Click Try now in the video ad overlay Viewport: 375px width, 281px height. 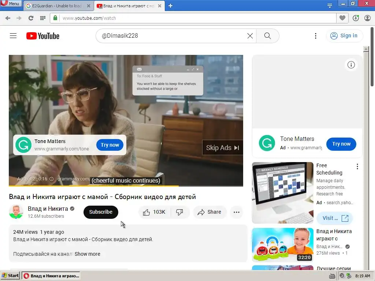(110, 145)
